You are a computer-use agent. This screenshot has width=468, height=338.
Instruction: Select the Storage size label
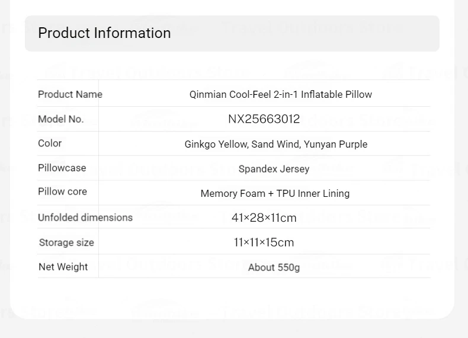66,243
